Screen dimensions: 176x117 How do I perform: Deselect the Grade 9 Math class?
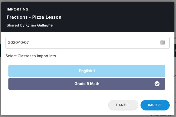coord(87,84)
